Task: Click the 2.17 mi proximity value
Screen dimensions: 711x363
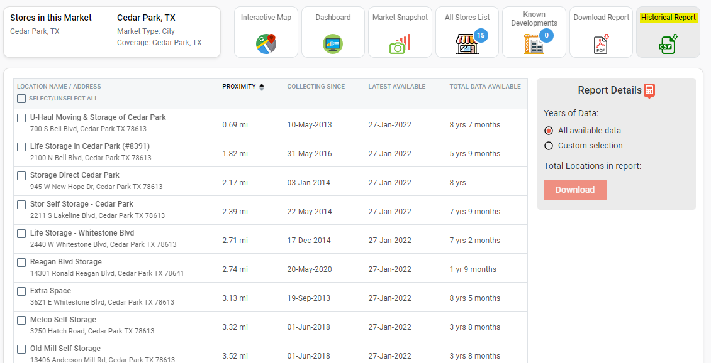Action: click(x=235, y=183)
